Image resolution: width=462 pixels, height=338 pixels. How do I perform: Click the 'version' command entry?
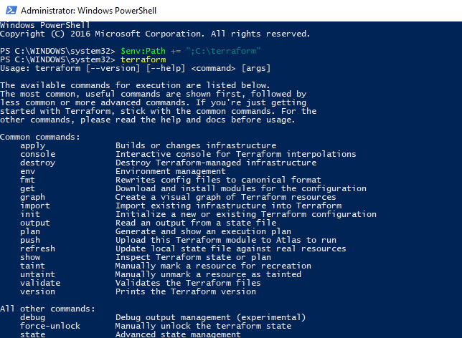pos(38,291)
